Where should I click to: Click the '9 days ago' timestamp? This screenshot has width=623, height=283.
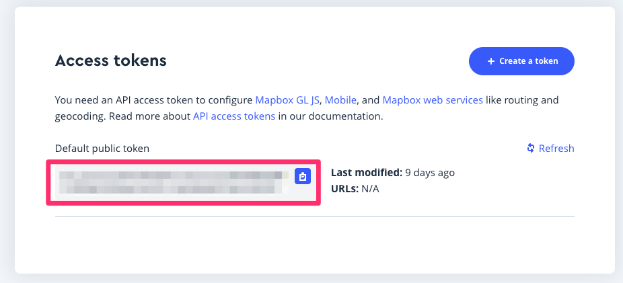point(429,173)
